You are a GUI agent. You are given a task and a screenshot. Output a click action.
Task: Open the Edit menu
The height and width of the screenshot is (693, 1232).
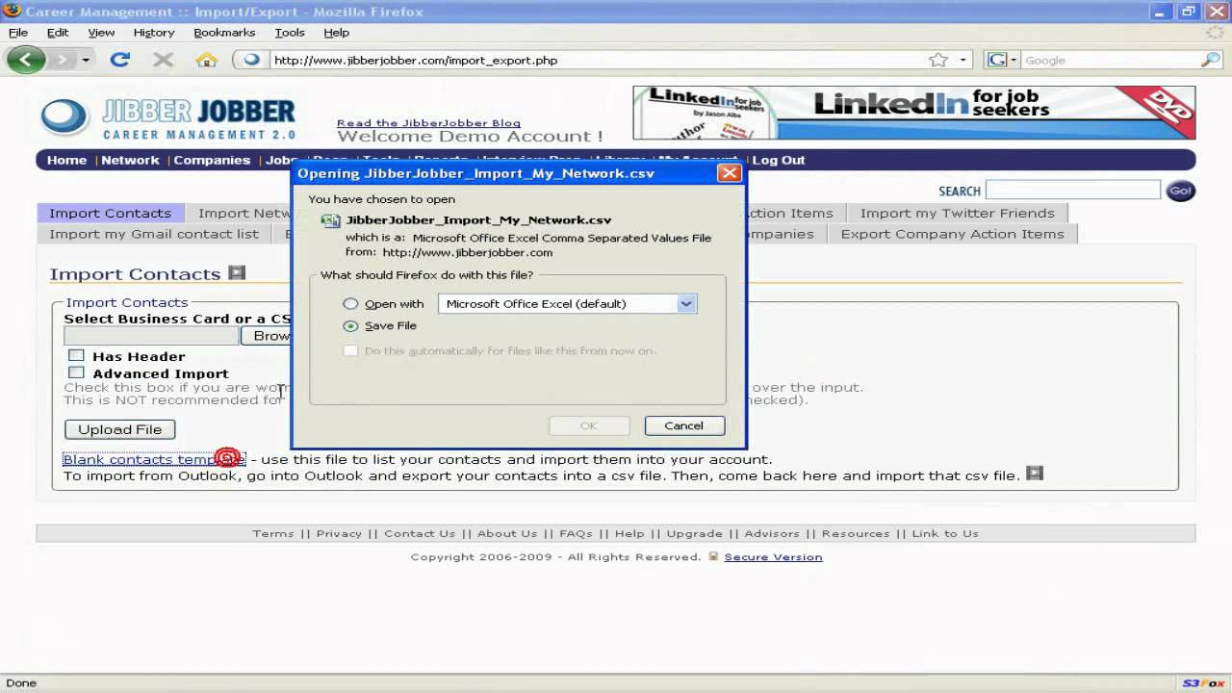point(58,32)
